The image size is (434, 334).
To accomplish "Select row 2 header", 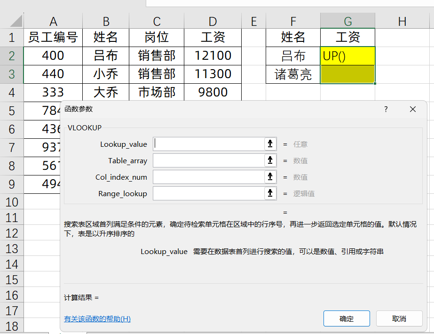I will click(x=12, y=56).
